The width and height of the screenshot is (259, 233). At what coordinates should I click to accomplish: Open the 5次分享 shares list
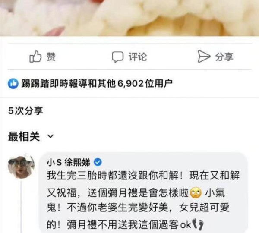[x=25, y=110]
